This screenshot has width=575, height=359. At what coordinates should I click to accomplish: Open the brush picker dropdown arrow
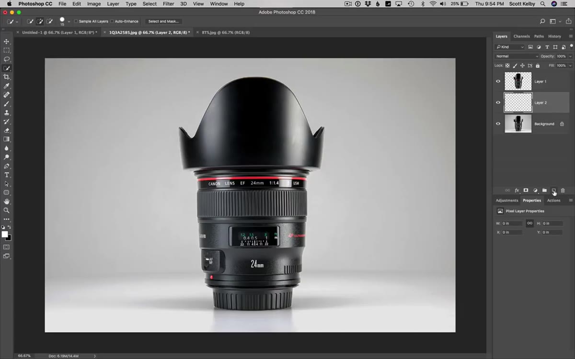69,22
